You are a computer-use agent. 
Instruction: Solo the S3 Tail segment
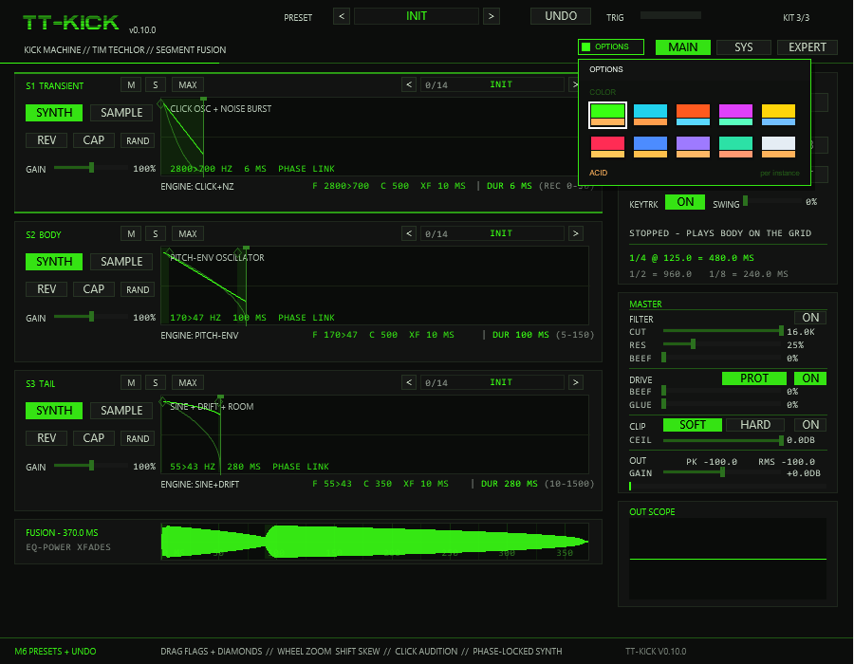pos(156,383)
